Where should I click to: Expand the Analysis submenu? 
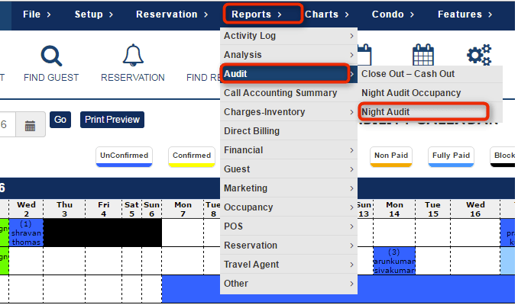coord(289,55)
